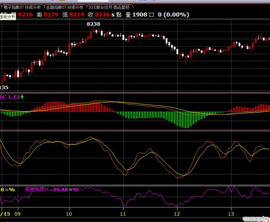Click the 12 hour time axis label
Image resolution: width=270 pixels, height=222 pixels.
pos(177,214)
